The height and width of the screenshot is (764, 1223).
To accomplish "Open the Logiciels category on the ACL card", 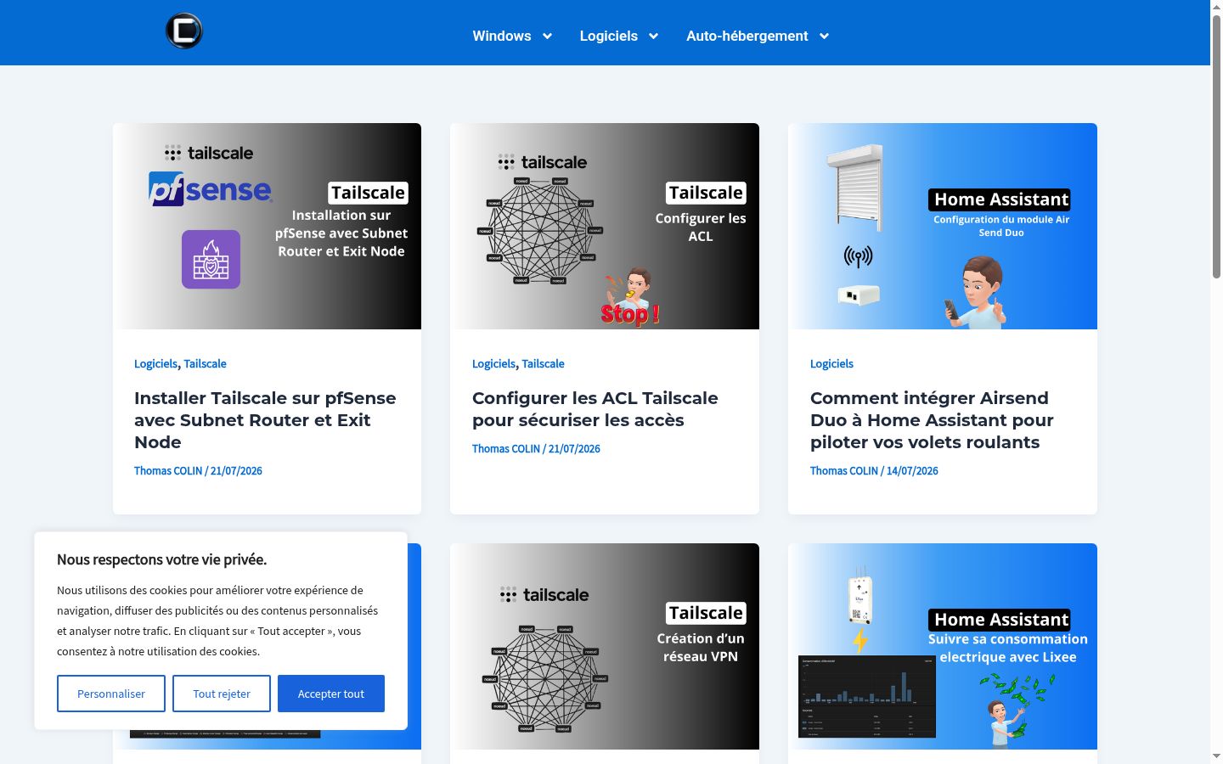I will (493, 363).
